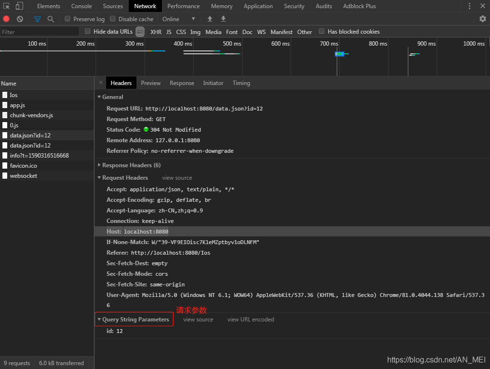This screenshot has height=369, width=490.
Task: Click the Name column header
Action: (x=47, y=84)
